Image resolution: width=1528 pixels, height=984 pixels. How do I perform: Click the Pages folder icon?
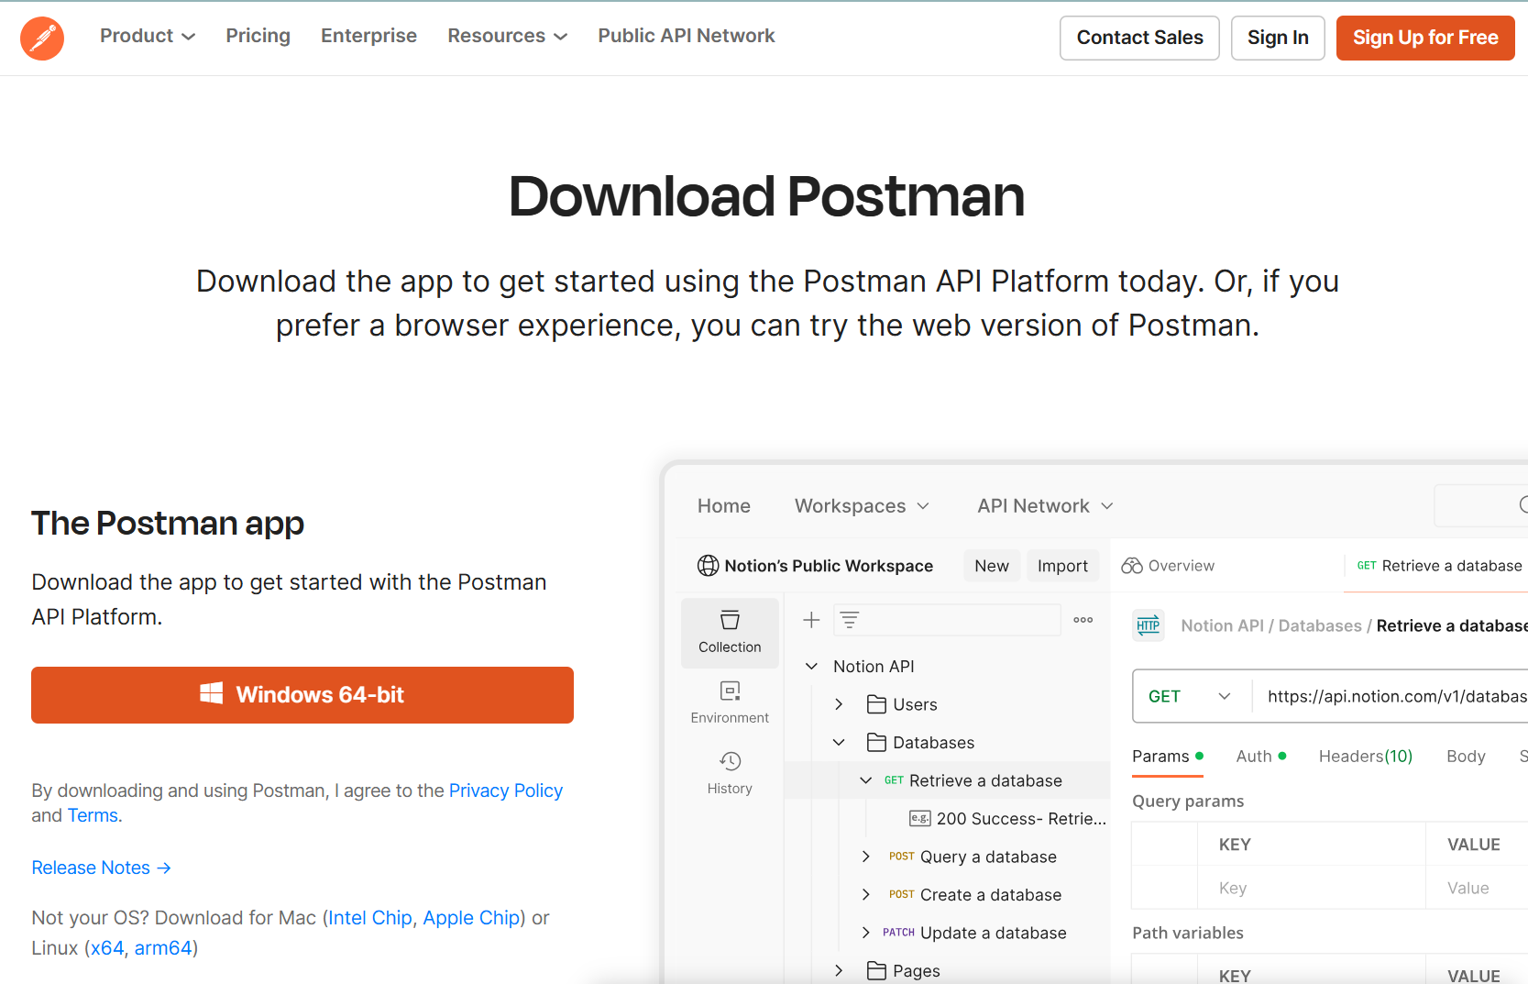tap(876, 970)
